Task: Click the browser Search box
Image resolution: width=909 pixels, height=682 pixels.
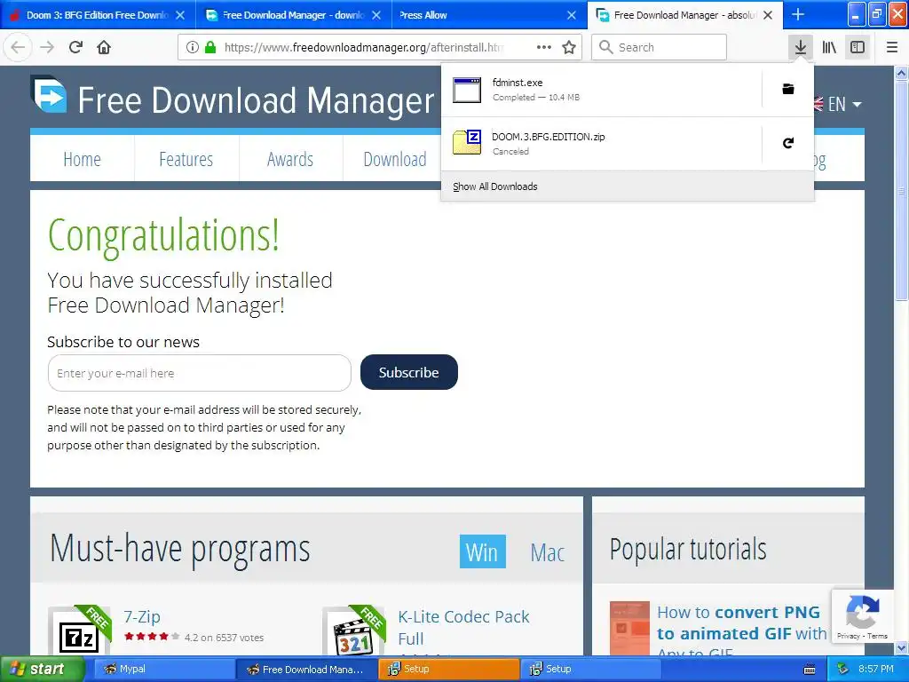Action: coord(659,47)
